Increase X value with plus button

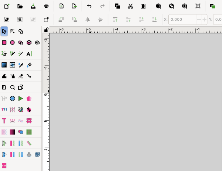204,19
